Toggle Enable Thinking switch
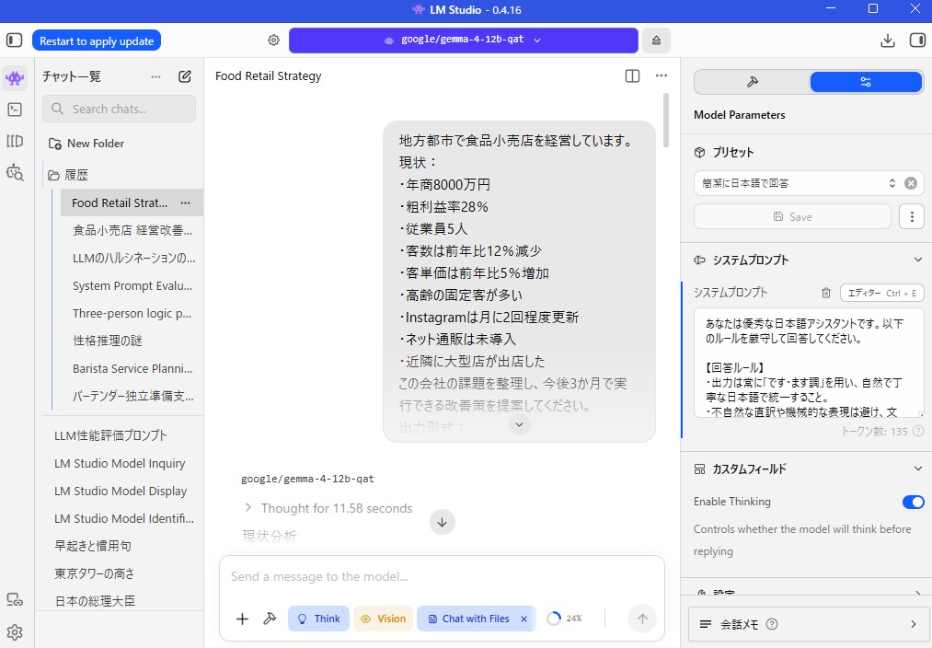 913,503
